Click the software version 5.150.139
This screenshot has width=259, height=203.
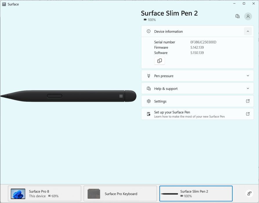[x=197, y=53]
